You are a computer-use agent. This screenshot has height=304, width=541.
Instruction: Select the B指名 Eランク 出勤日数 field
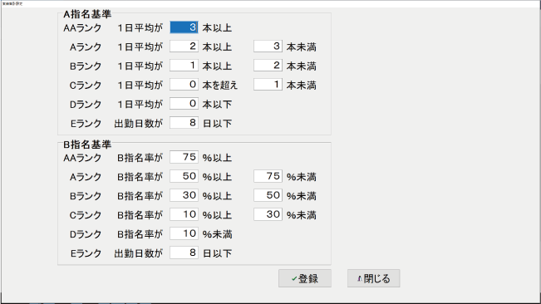point(184,253)
